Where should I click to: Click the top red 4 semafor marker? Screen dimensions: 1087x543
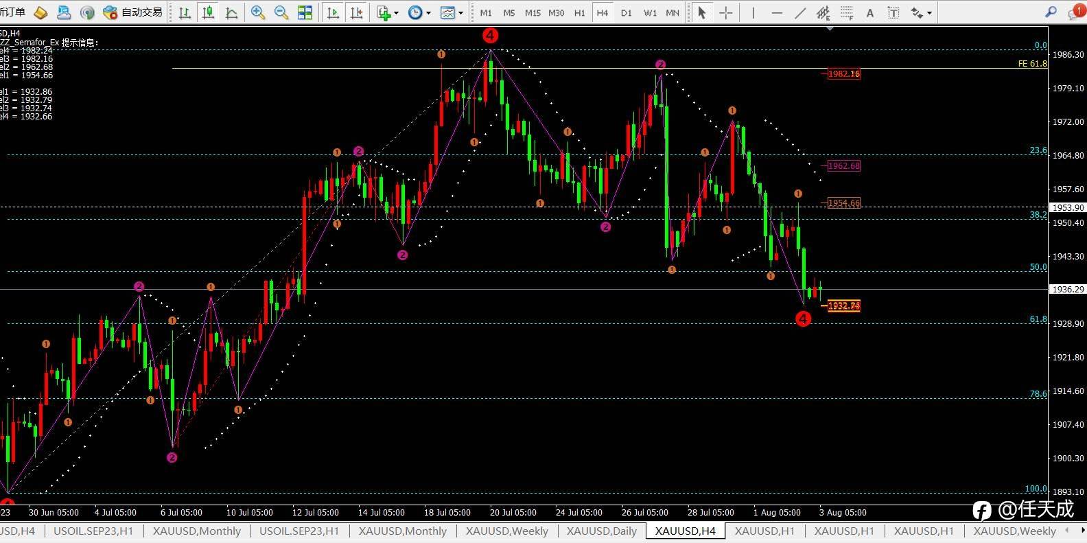(490, 36)
